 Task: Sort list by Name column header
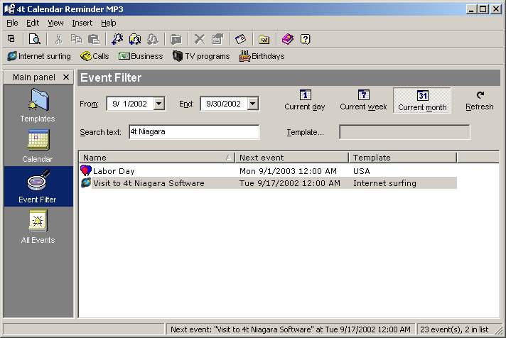click(157, 158)
